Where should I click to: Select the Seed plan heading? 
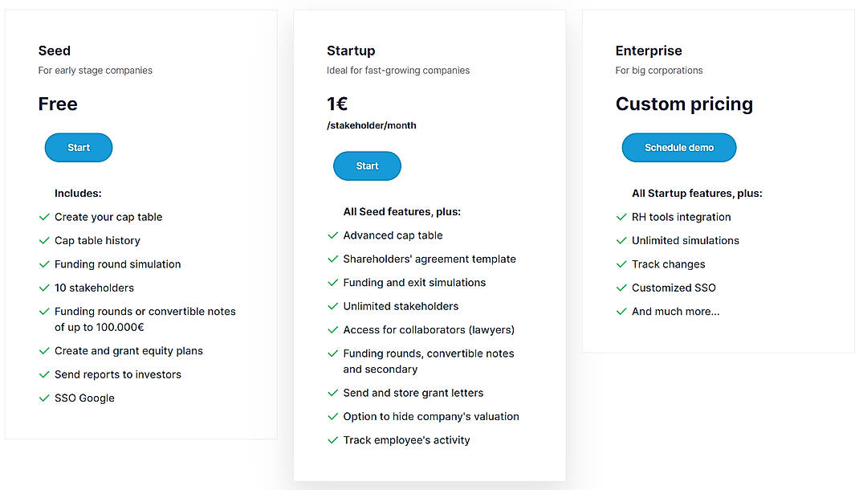55,51
